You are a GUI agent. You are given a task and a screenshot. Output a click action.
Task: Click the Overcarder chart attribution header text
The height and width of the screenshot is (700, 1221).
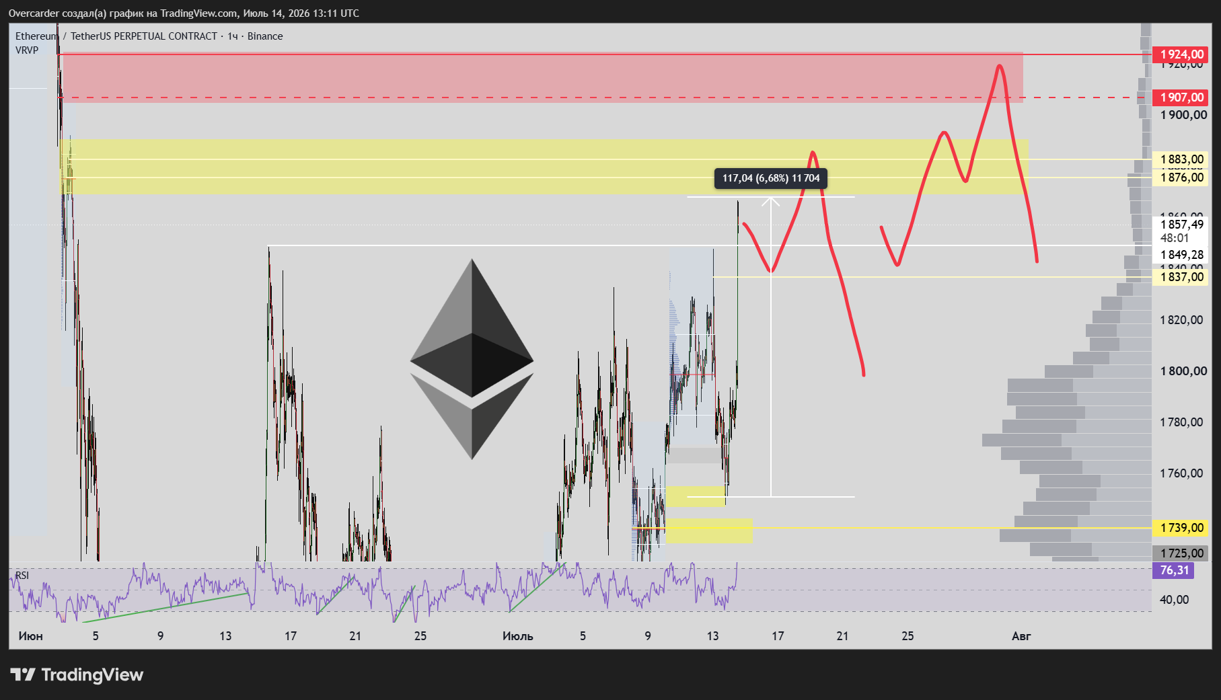tap(184, 13)
